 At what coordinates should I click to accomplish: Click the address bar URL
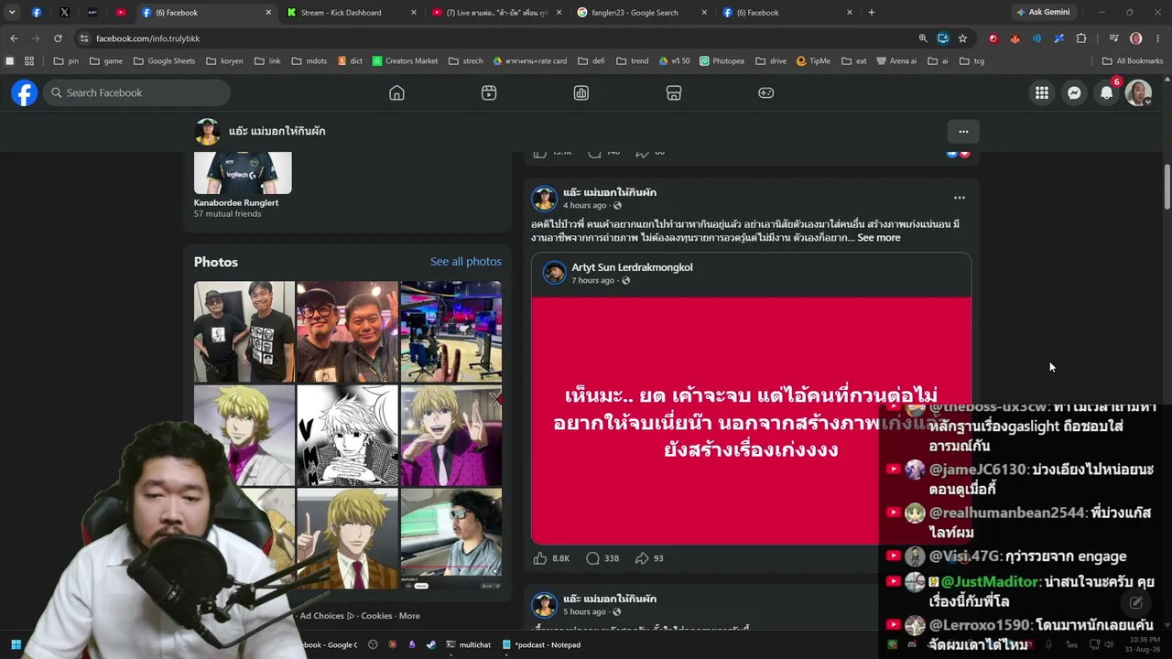tap(147, 38)
